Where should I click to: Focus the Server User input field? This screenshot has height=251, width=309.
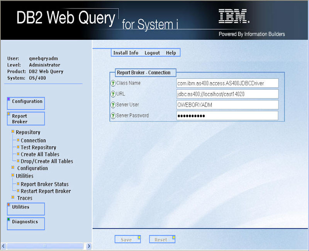tap(228, 105)
